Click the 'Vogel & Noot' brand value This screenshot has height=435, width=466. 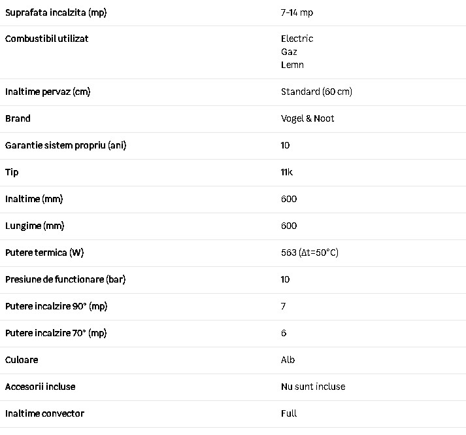pos(307,118)
